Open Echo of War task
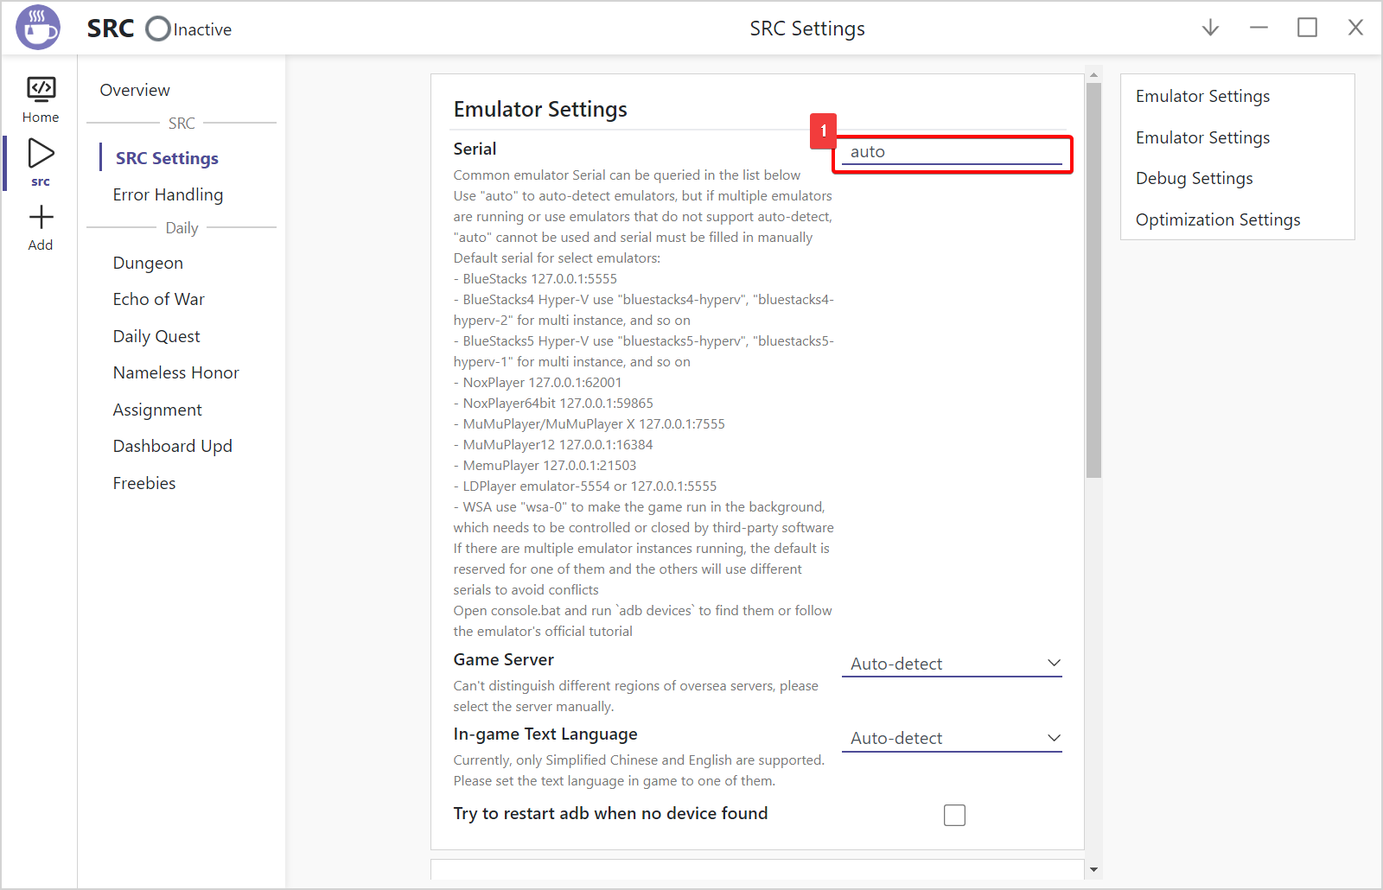 158,299
